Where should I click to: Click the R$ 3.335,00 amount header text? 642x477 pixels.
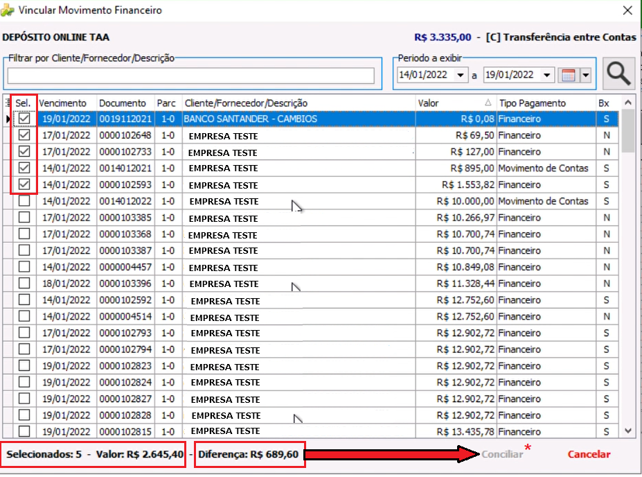pyautogui.click(x=443, y=37)
